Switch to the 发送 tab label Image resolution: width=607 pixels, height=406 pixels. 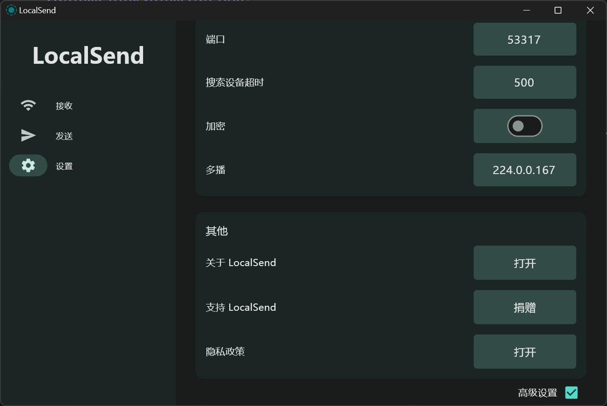tap(64, 136)
